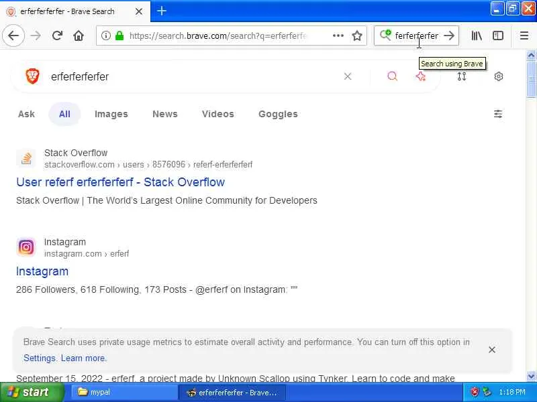Click Stack Overflow result description text

pos(166,200)
